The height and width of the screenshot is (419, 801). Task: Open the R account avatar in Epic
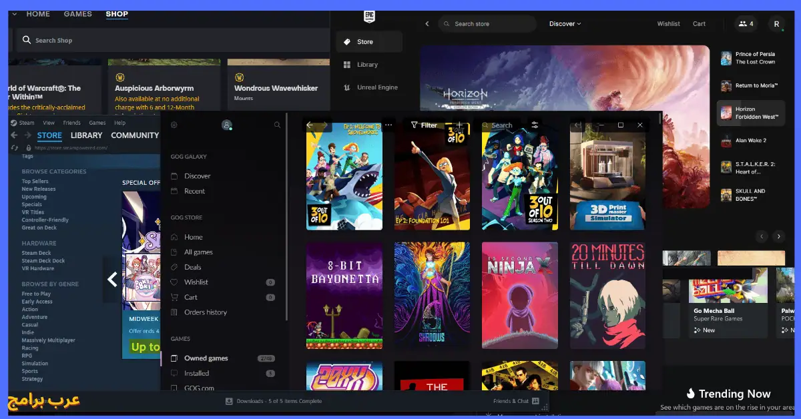click(776, 24)
